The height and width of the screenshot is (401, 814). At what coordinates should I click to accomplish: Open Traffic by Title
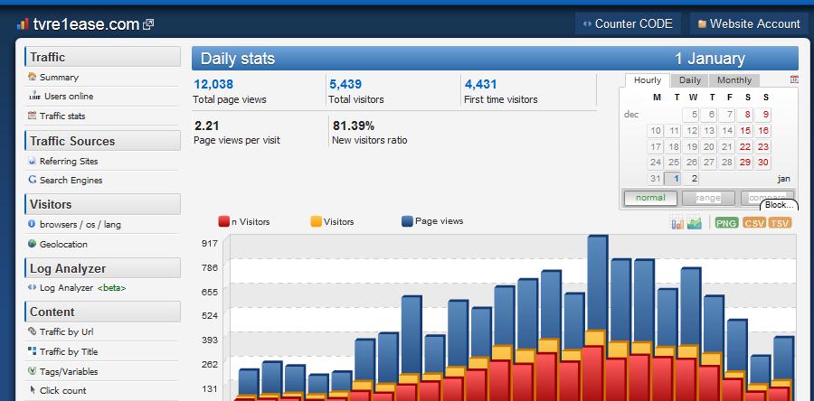(69, 352)
